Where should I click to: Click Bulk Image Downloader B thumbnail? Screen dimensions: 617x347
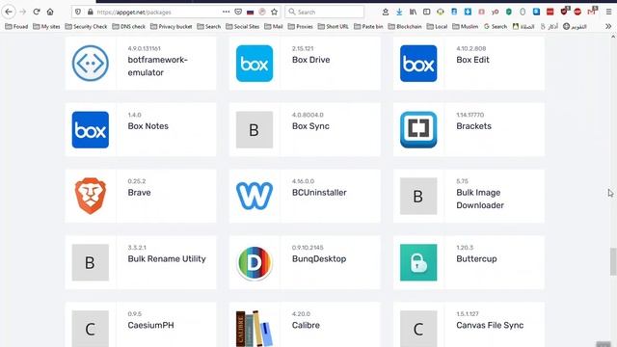point(418,196)
